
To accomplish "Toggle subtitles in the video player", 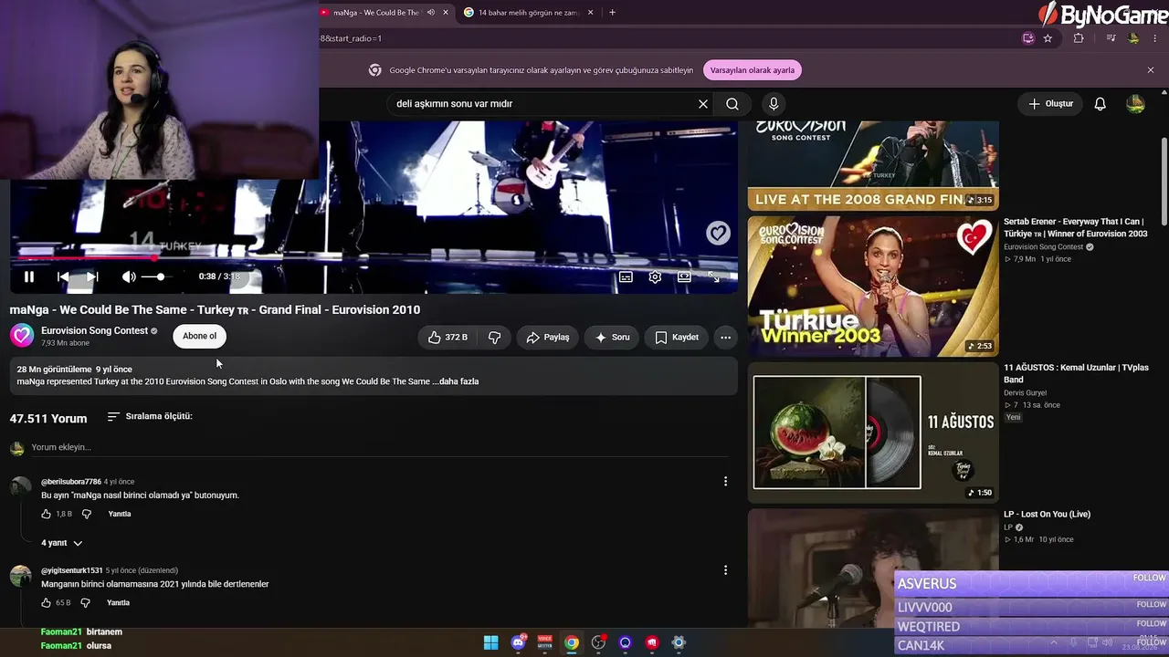I will coord(626,276).
